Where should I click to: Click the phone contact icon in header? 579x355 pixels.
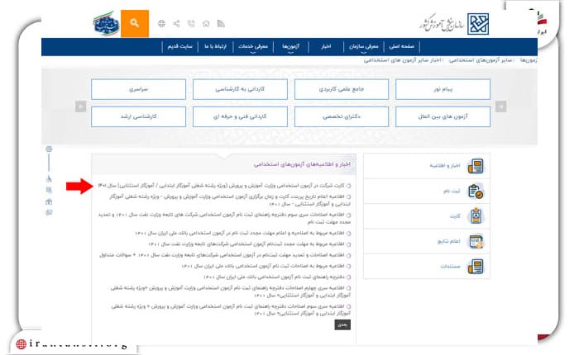(x=191, y=24)
